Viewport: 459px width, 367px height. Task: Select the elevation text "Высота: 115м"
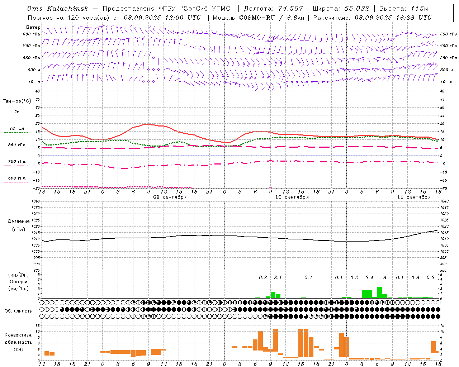pos(403,9)
